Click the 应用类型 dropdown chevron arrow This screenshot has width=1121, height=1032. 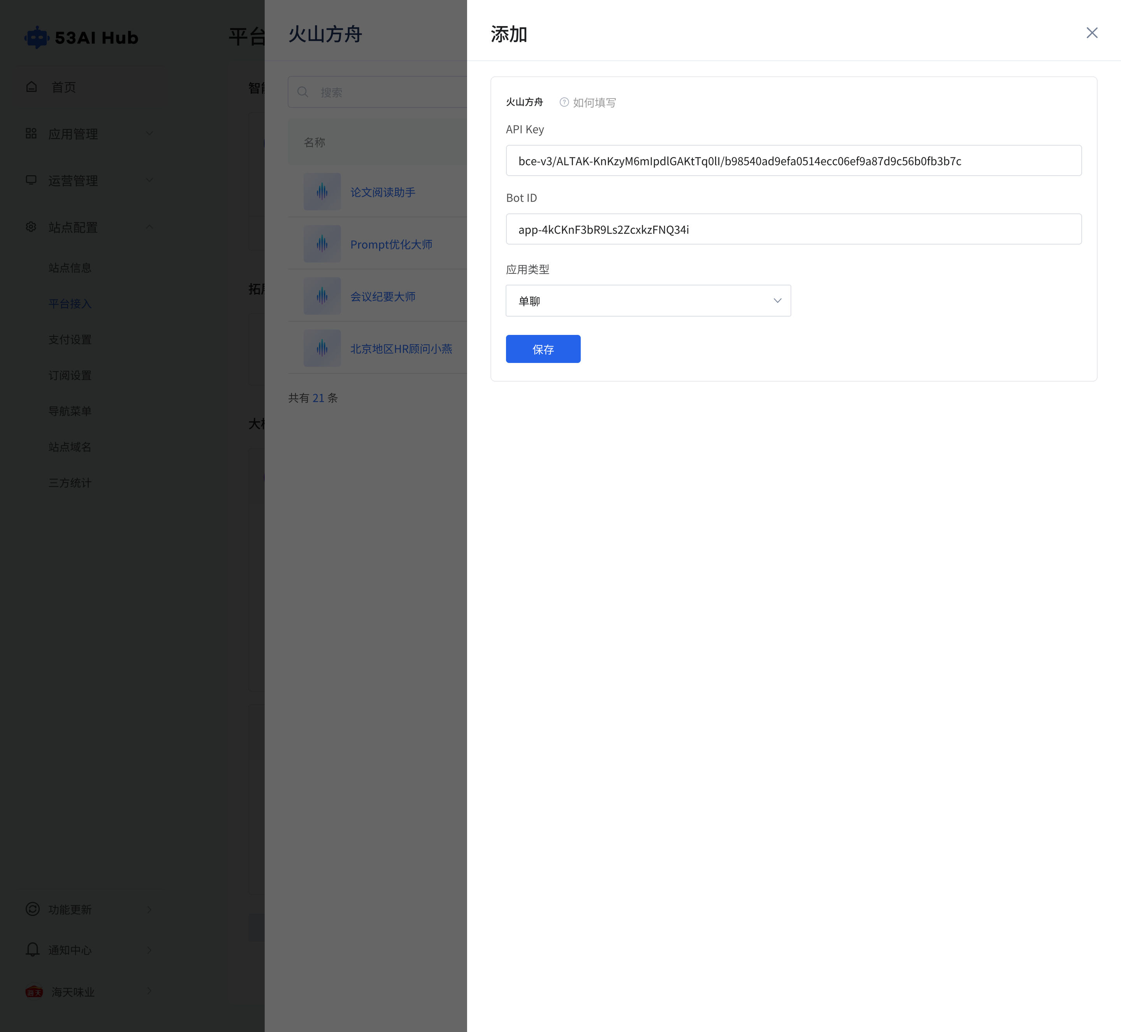pos(777,301)
